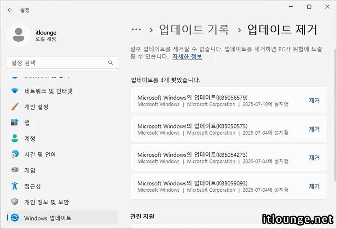Screen dimensions: 337x229
Task: Click the 앱 apps icon
Action: [15, 122]
